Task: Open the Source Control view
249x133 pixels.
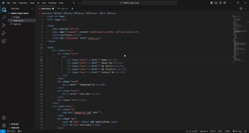Action: pyautogui.click(x=4, y=25)
